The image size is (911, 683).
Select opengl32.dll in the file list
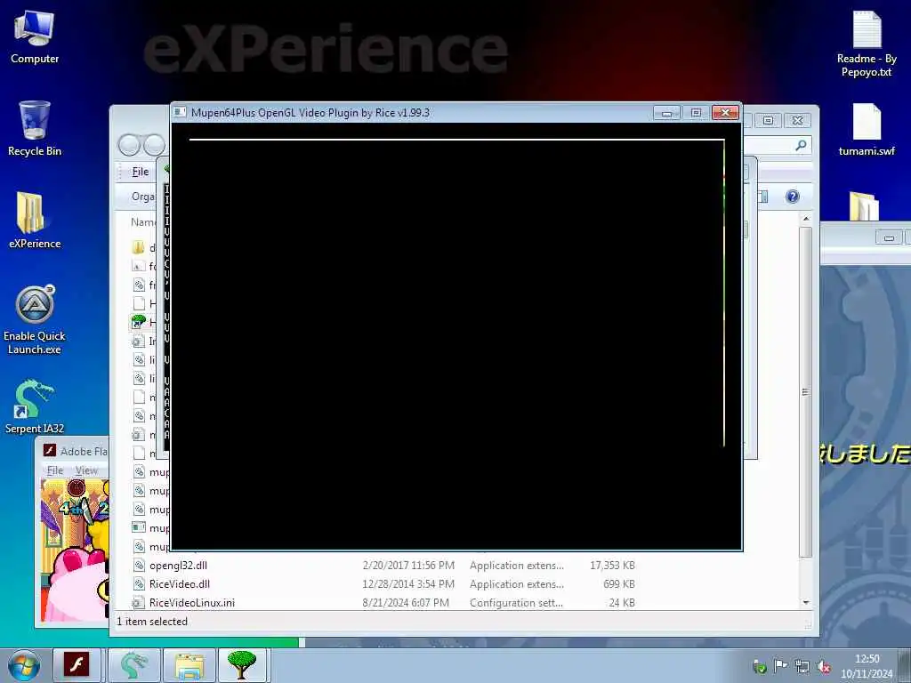tap(178, 565)
